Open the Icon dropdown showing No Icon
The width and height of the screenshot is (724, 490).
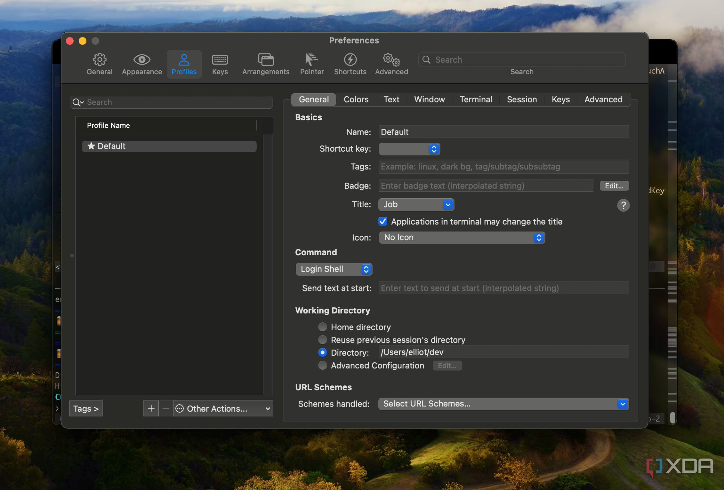462,237
